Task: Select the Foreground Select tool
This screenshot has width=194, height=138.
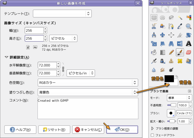Action: pos(162,26)
